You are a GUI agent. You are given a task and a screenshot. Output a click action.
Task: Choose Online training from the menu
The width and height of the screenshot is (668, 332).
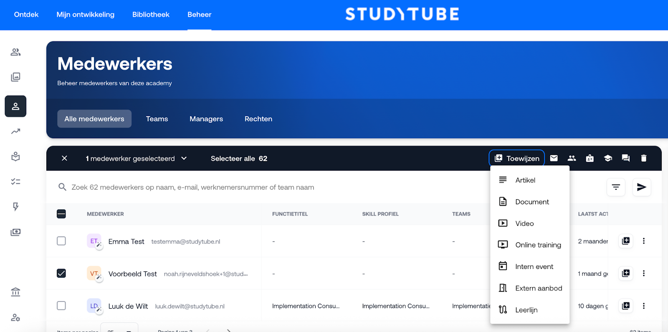[x=530, y=245]
